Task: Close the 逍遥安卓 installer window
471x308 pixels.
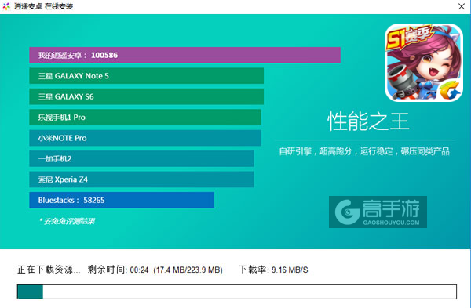Action: click(x=462, y=6)
